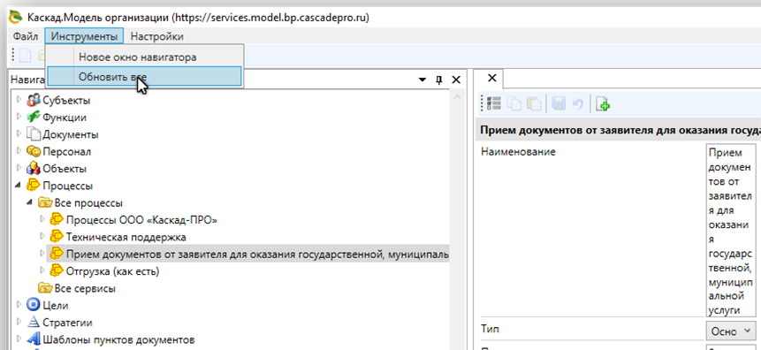Close the Инструменты menu in the menu bar
Image resolution: width=761 pixels, height=350 pixels.
tap(85, 36)
